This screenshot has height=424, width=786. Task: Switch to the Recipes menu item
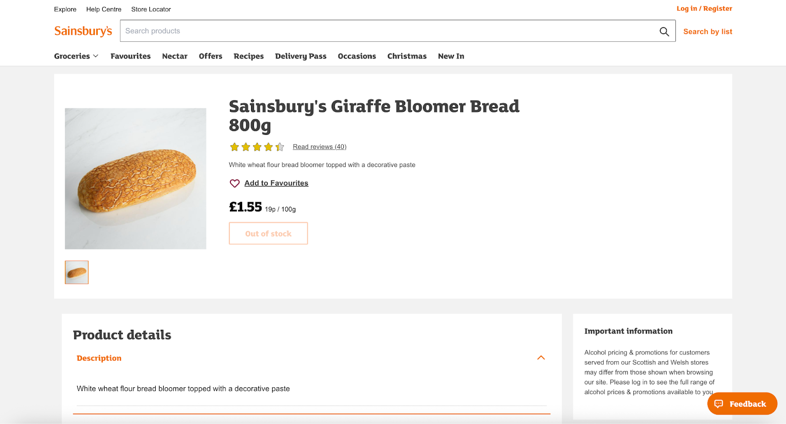249,56
